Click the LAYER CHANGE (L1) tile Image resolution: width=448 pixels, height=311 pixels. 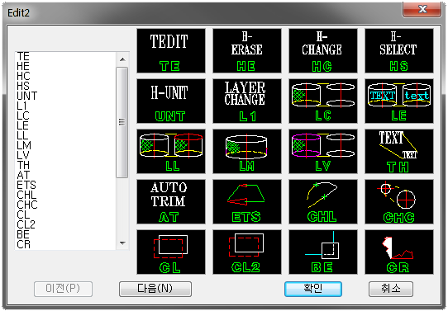click(247, 101)
